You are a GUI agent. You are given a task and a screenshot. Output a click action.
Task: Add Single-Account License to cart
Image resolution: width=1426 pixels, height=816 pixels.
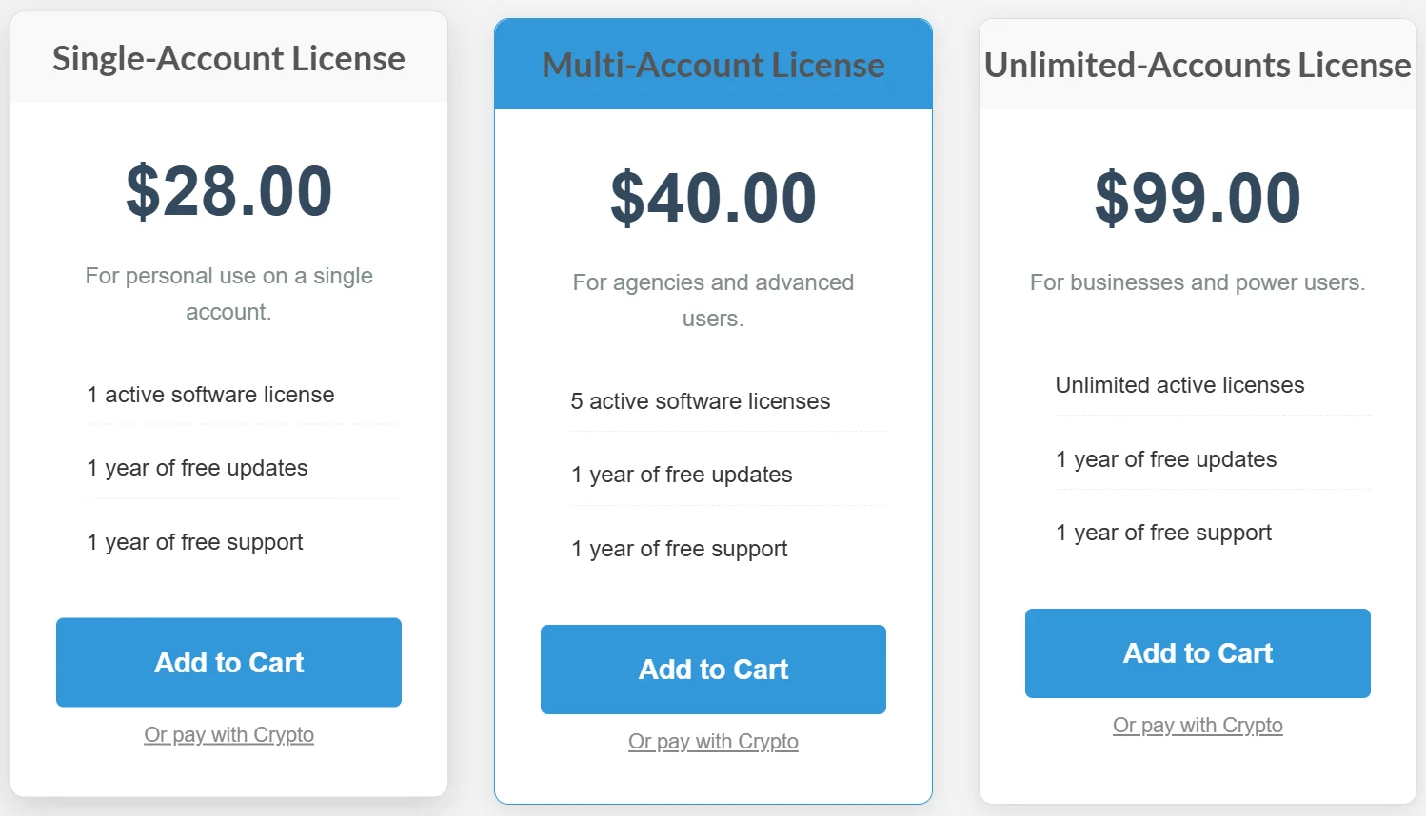(x=228, y=662)
